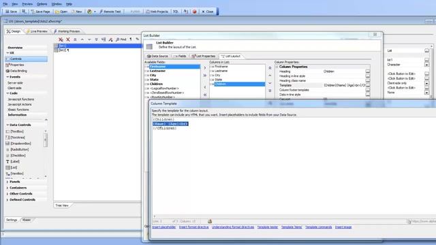Click the Remote Test toolbar button
This screenshot has height=245, width=436.
point(110,12)
